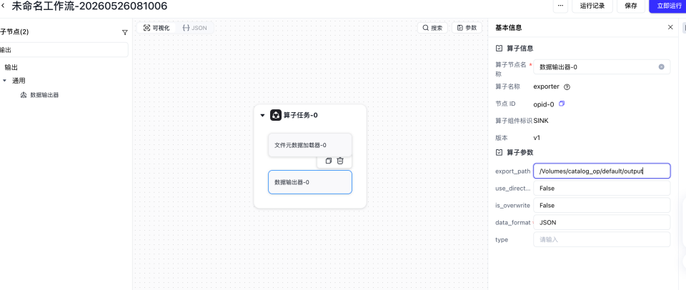Click the version value v1
This screenshot has height=290, width=686.
(x=537, y=138)
